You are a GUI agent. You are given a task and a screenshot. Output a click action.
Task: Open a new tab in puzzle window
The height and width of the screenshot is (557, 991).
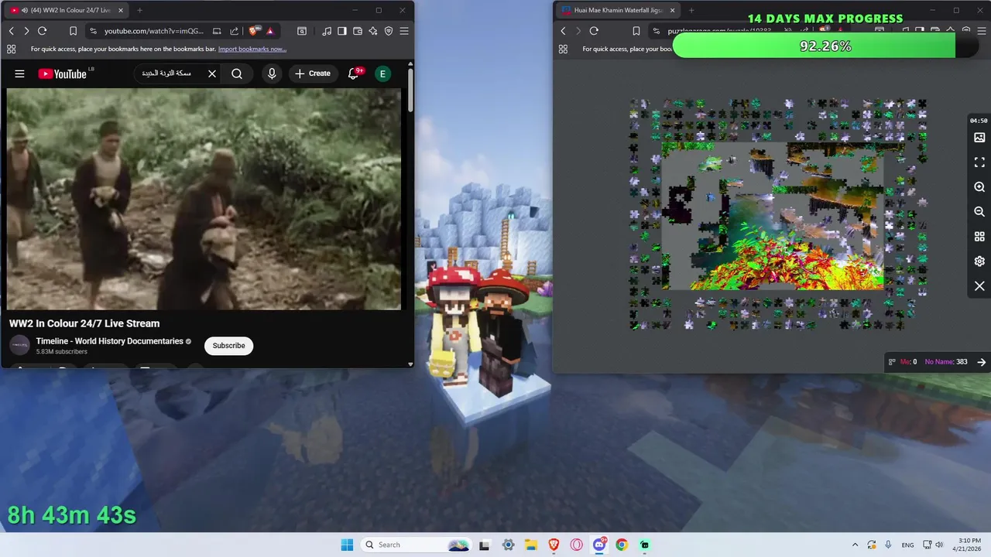(x=691, y=10)
